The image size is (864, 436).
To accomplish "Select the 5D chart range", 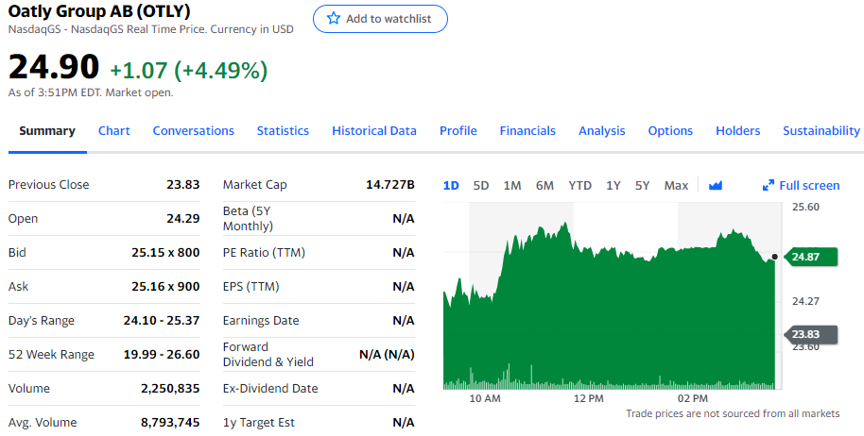I will click(481, 185).
